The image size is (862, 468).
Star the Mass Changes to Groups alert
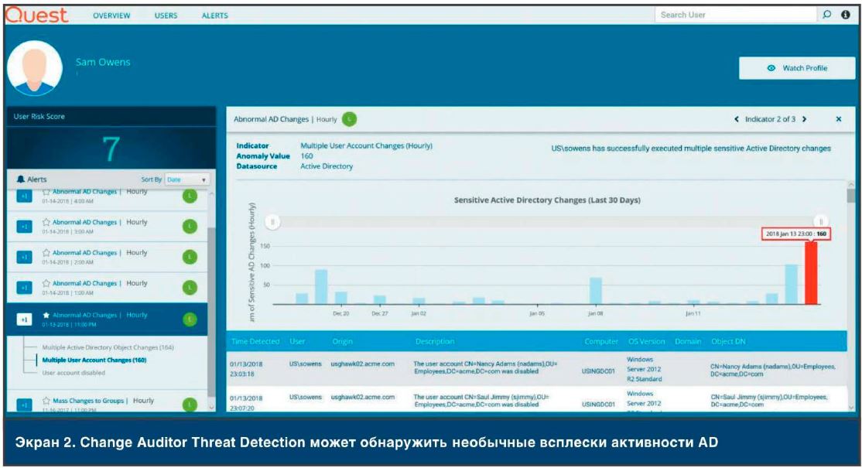[46, 401]
